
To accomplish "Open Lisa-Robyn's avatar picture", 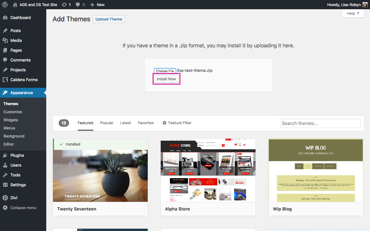I will pos(365,5).
